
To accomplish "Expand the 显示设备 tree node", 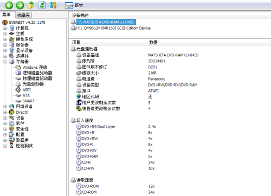I will pyautogui.click(x=5, y=50).
